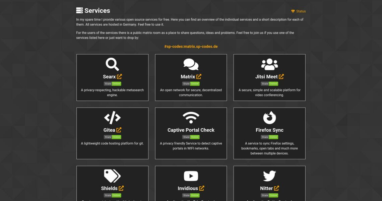Screen dimensions: 382x201
Task: Click the Shields tags icon
Action: pos(112,176)
